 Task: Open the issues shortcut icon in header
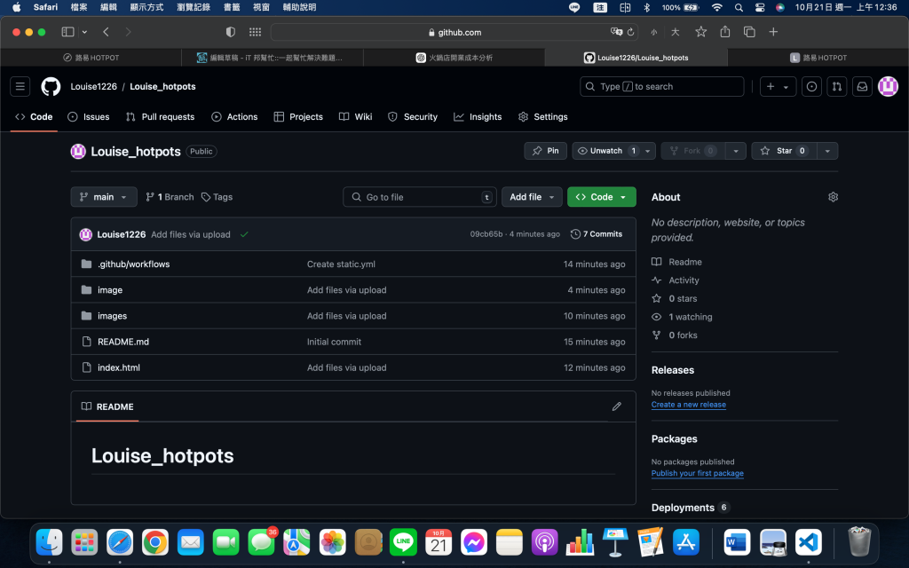(x=811, y=86)
